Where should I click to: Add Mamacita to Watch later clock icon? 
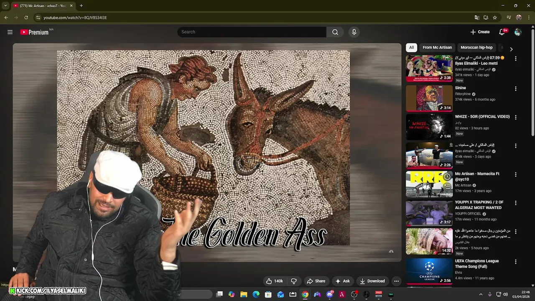[x=447, y=177]
